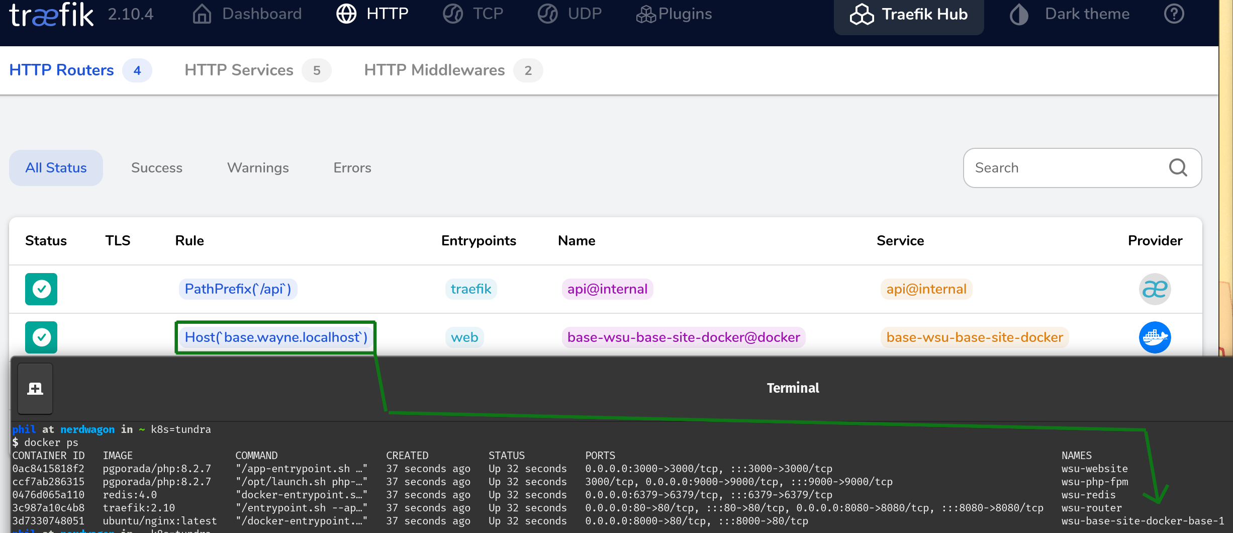Click the success status icon for api@internal row

click(x=41, y=289)
